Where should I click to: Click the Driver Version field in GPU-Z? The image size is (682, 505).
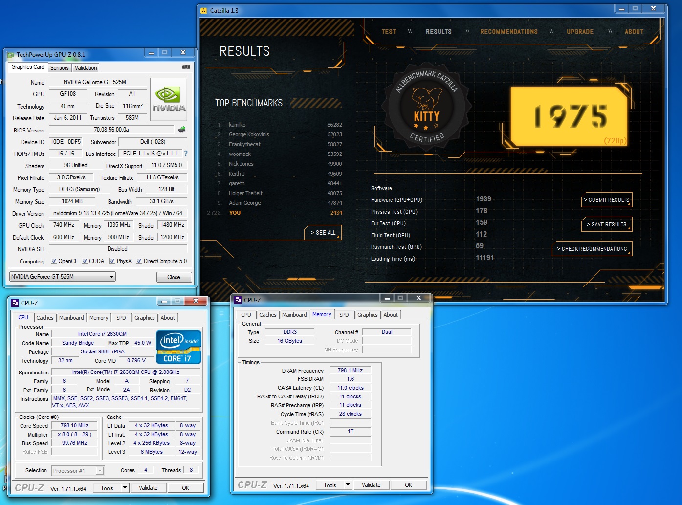coord(118,213)
